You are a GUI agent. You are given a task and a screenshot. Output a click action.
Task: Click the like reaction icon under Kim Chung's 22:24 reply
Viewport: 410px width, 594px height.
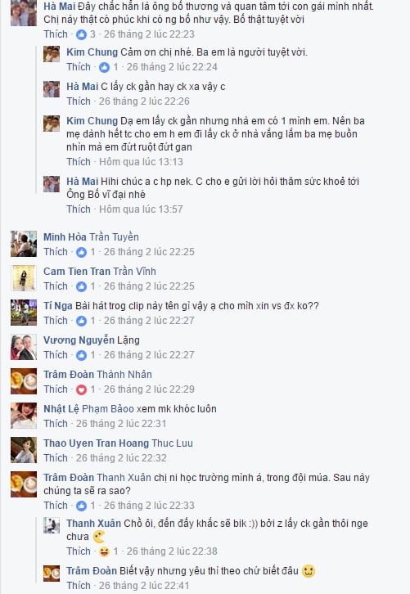(104, 67)
